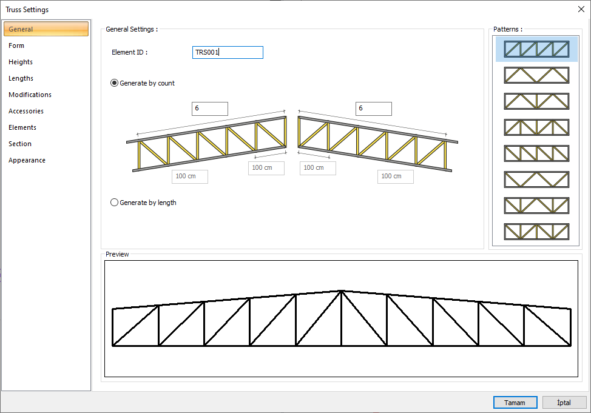Select the highlighted first truss pattern
The height and width of the screenshot is (413, 591).
(x=536, y=49)
